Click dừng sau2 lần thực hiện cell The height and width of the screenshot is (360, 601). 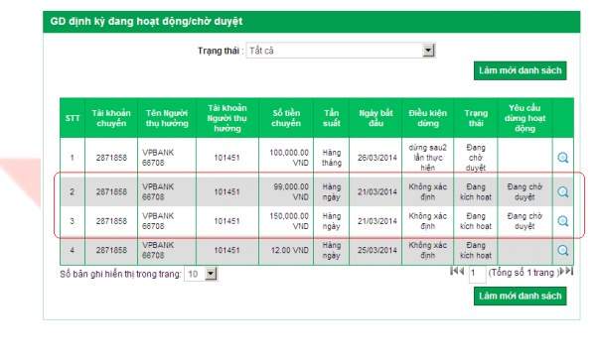428,158
